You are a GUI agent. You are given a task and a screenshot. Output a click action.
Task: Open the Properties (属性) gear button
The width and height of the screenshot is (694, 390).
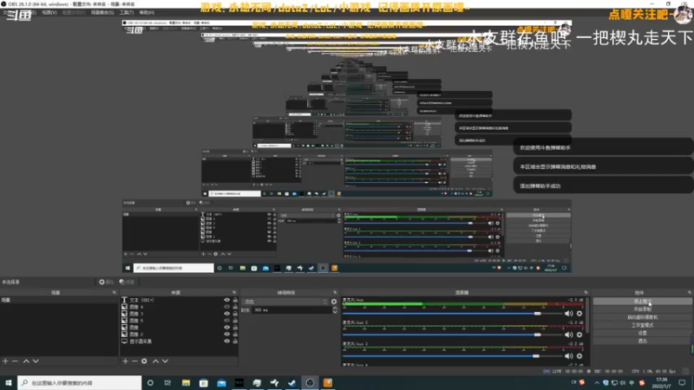tap(106, 283)
